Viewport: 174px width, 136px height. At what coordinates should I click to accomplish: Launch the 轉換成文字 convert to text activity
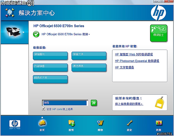[x=50, y=79]
